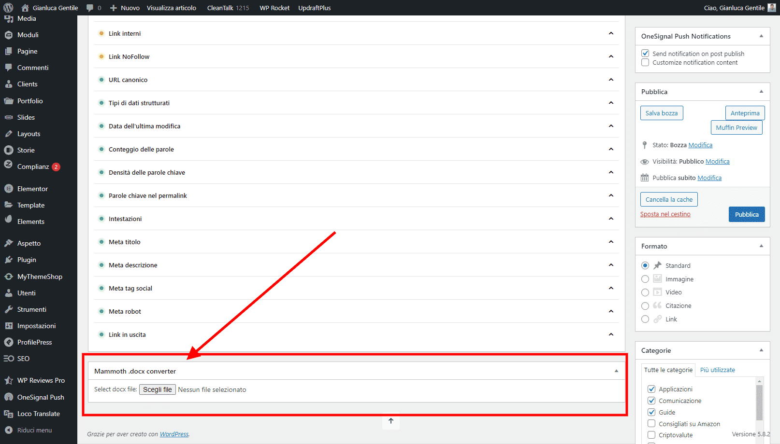Screen dimensions: 780x444
Task: Click the WordPress logo in admin bar
Action: click(8, 8)
